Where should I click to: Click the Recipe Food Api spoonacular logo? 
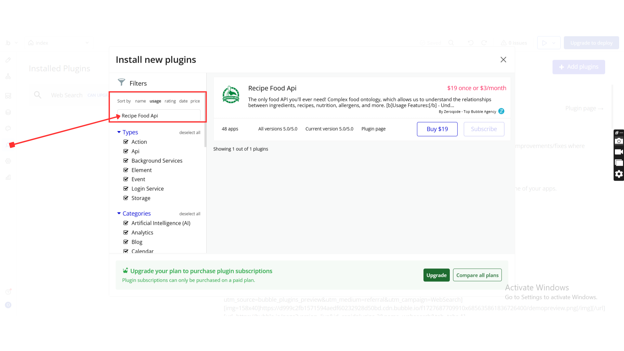(x=231, y=95)
